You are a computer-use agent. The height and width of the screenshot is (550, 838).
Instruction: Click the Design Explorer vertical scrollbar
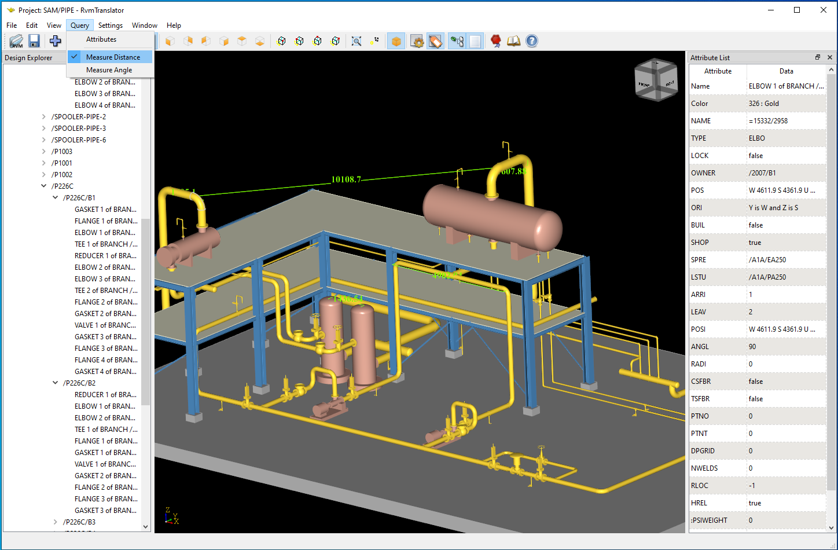click(x=146, y=313)
